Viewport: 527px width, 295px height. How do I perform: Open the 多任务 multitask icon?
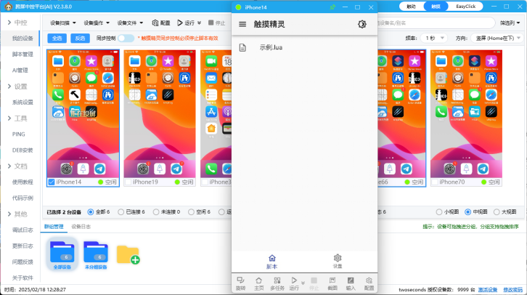(277, 282)
